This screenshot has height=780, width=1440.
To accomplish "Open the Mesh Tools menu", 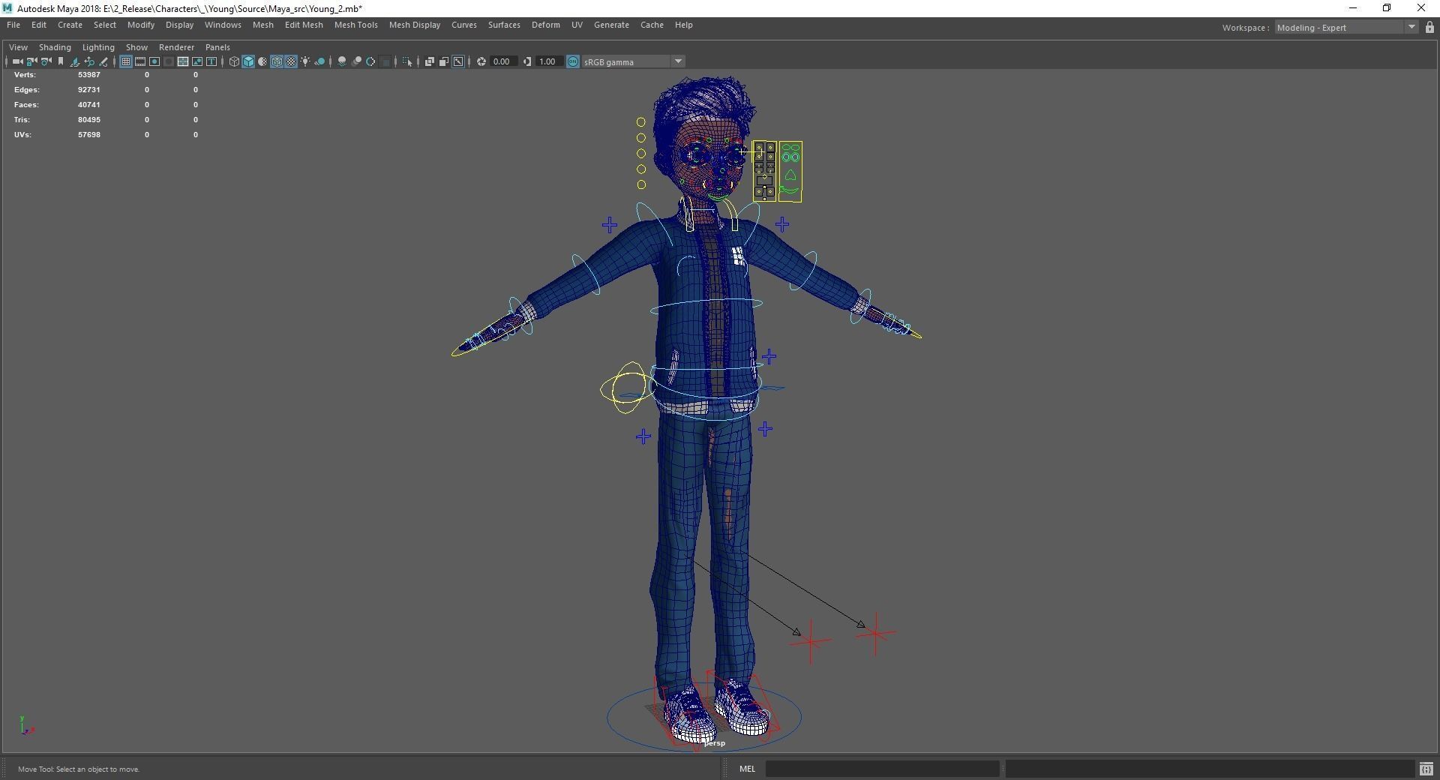I will pyautogui.click(x=355, y=25).
